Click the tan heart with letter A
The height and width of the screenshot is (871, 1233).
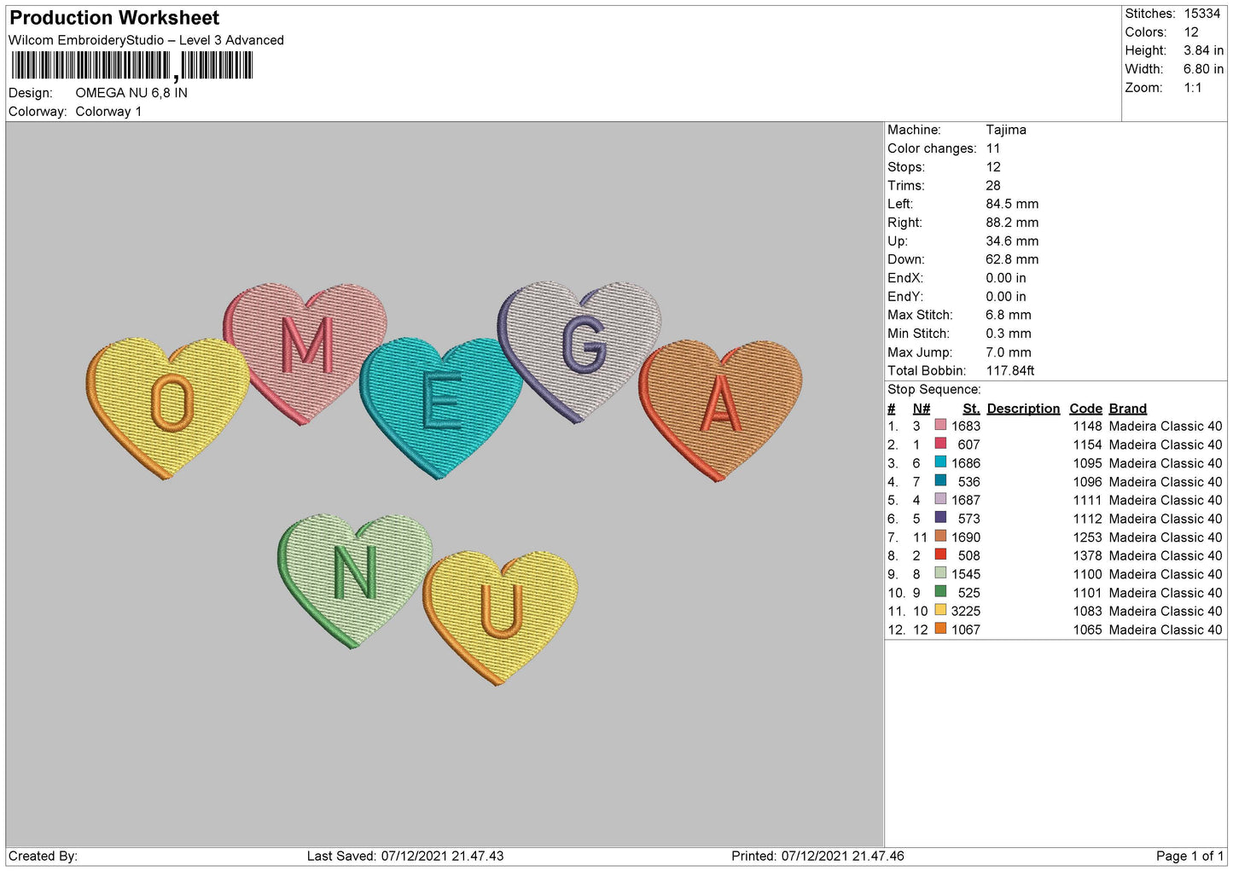(721, 409)
